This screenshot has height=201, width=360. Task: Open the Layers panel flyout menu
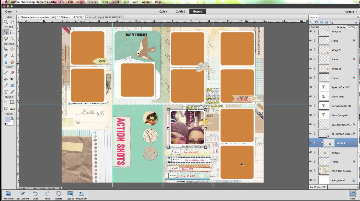tap(357, 17)
